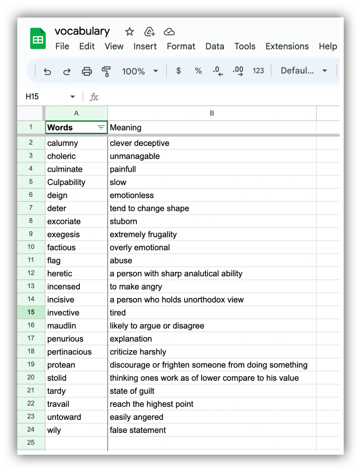361x472 pixels.
Task: Select the cell 'clever deceptive'
Action: coord(212,143)
